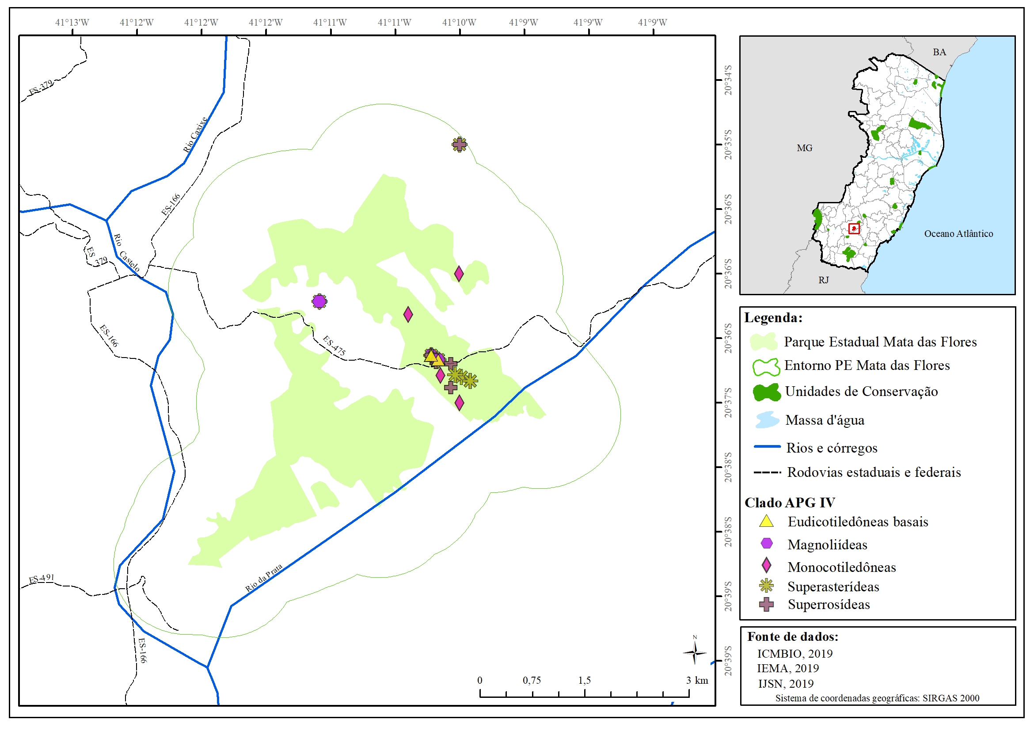1034x731 pixels.
Task: Click the blue Rios e córregos line symbol
Action: [767, 446]
